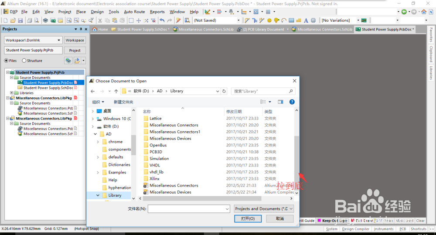Click the home page icon top right
The height and width of the screenshot is (235, 436).
[x=424, y=12]
